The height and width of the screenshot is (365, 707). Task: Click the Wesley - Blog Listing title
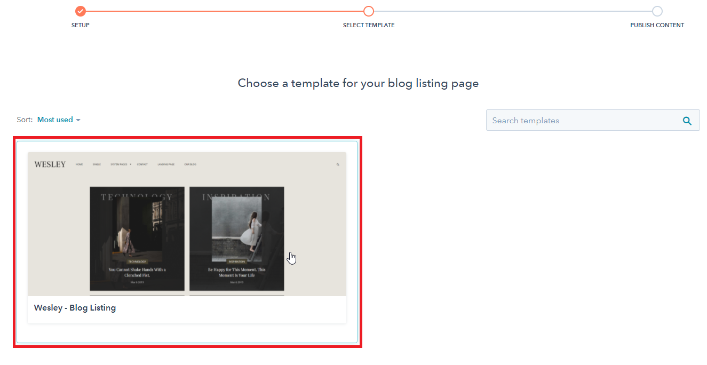(x=75, y=308)
